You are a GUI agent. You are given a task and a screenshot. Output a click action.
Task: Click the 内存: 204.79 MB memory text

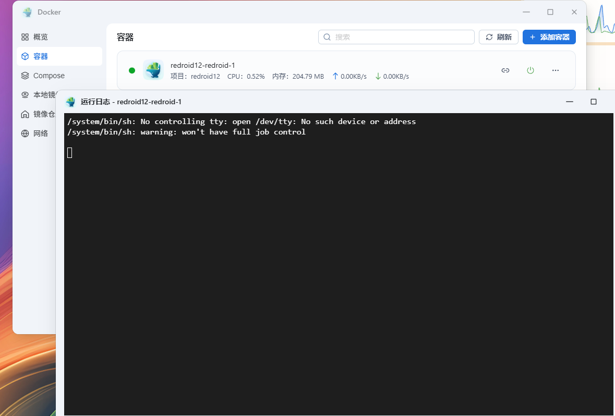(x=298, y=77)
